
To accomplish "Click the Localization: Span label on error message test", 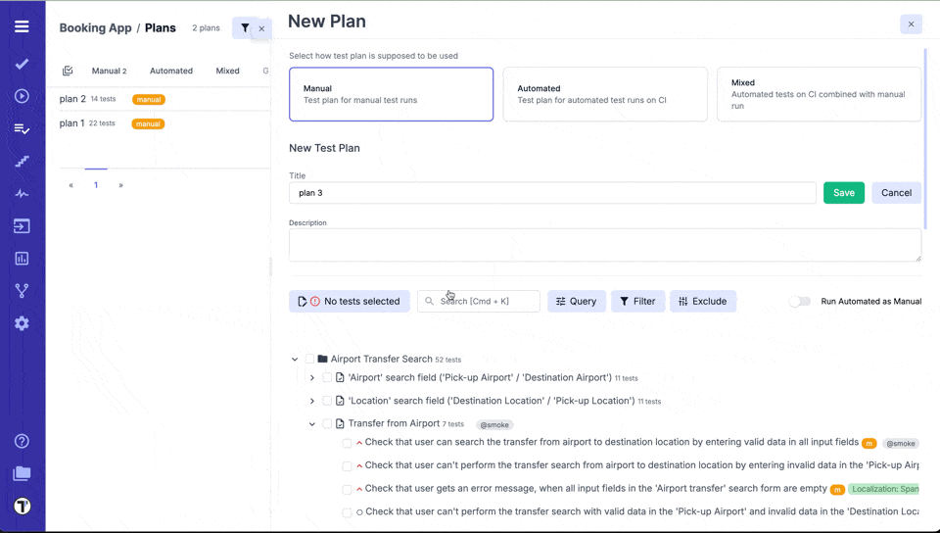I will coord(883,489).
